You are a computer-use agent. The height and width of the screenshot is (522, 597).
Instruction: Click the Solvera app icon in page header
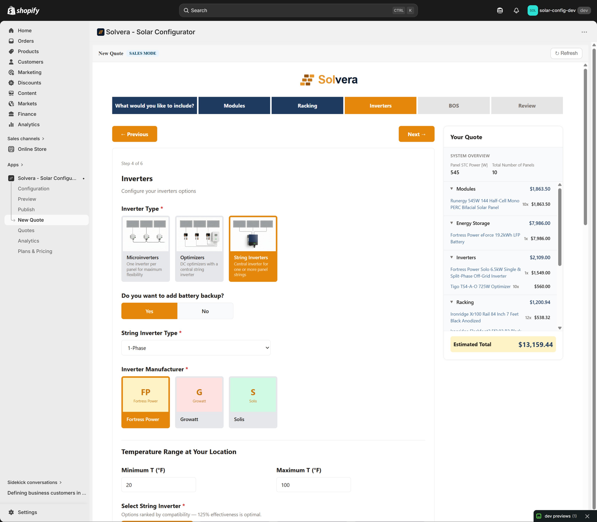[101, 32]
